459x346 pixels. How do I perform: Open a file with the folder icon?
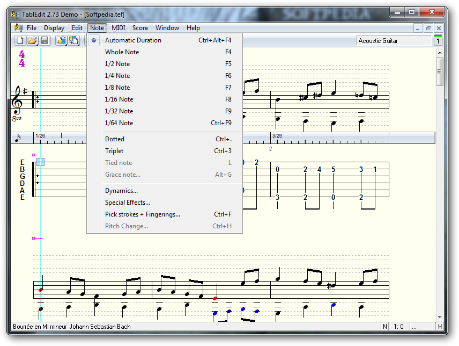[32, 40]
